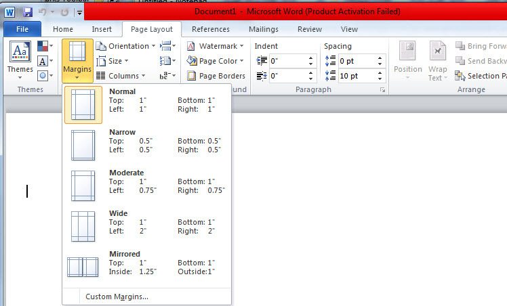Increase Spacing Before with up arrow
Viewport: 507px width, 306px height.
(380, 58)
